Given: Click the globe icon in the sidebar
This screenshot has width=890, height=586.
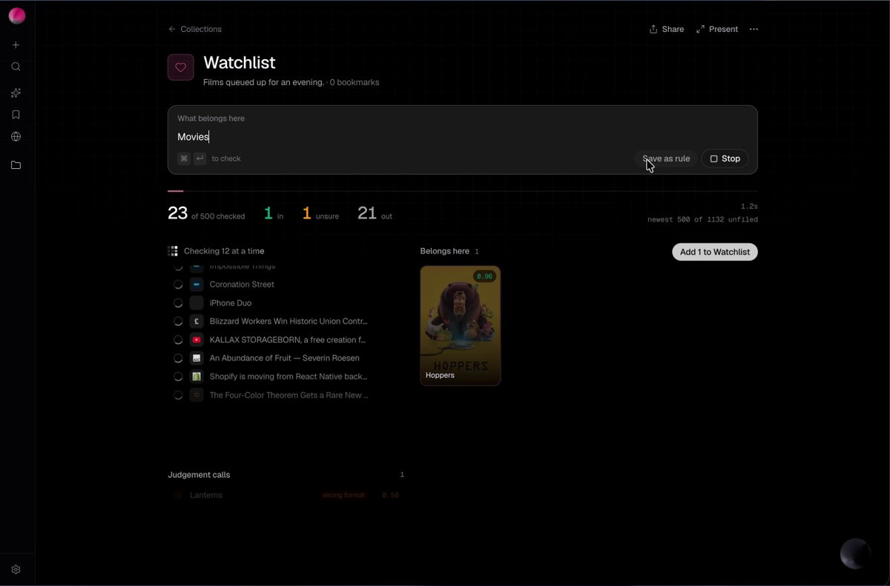Looking at the screenshot, I should pyautogui.click(x=16, y=136).
